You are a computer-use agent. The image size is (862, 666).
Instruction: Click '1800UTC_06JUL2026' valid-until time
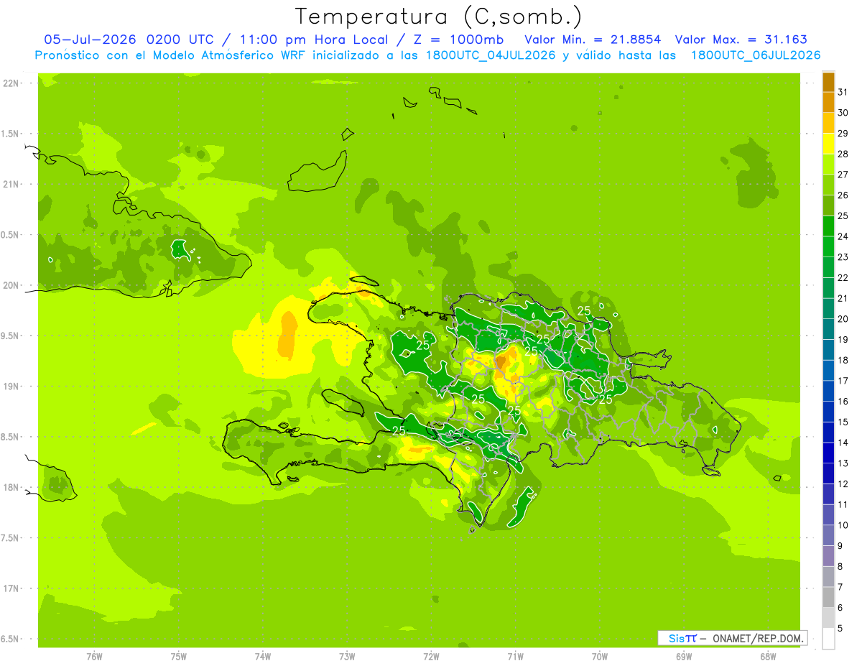[756, 55]
